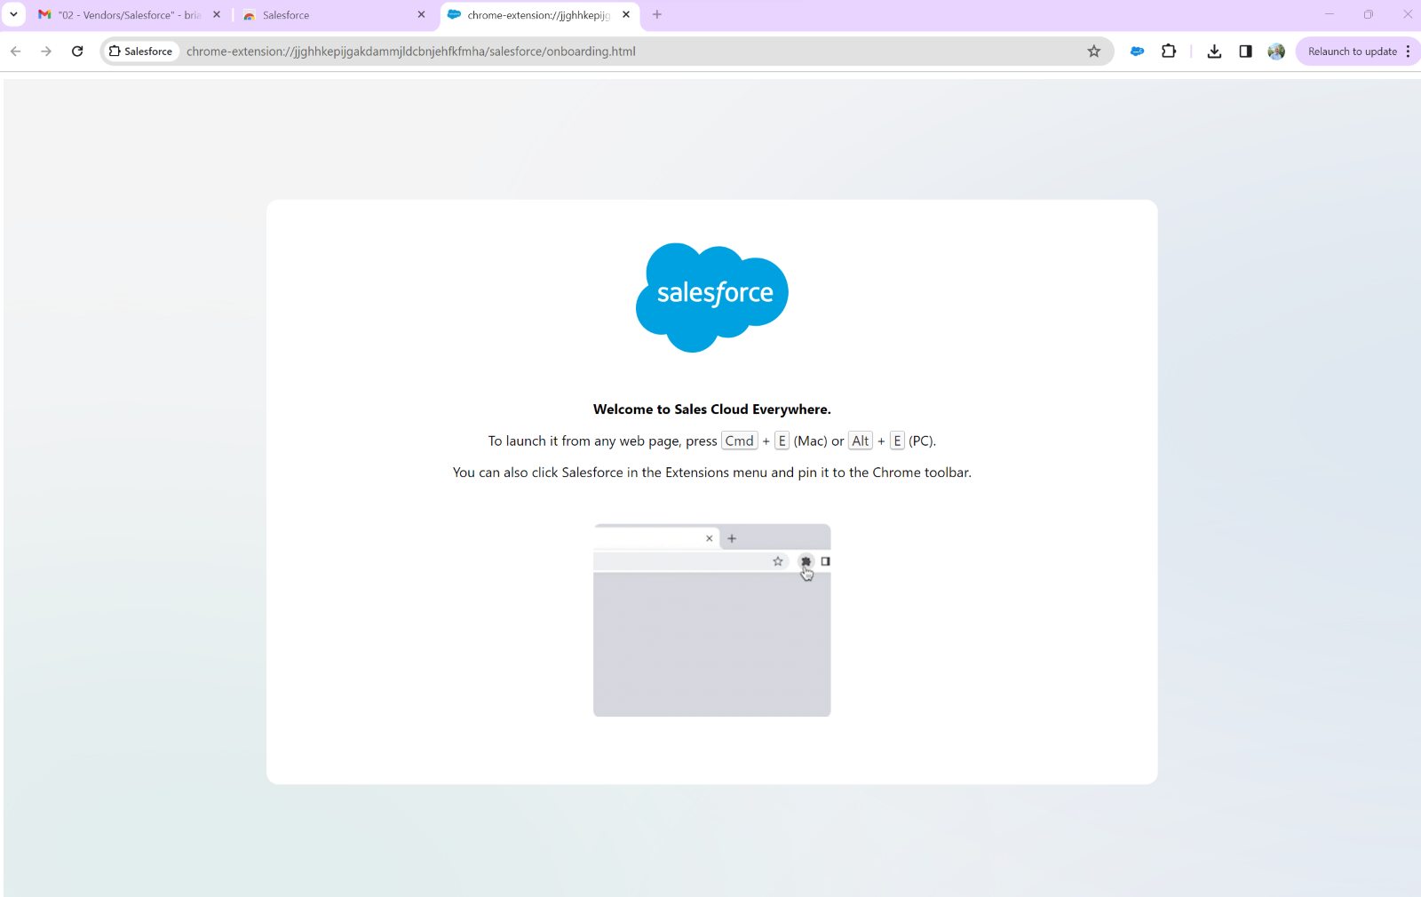Switch to the Gmail Vendors/Salesforce tab
The image size is (1421, 897).
(130, 15)
